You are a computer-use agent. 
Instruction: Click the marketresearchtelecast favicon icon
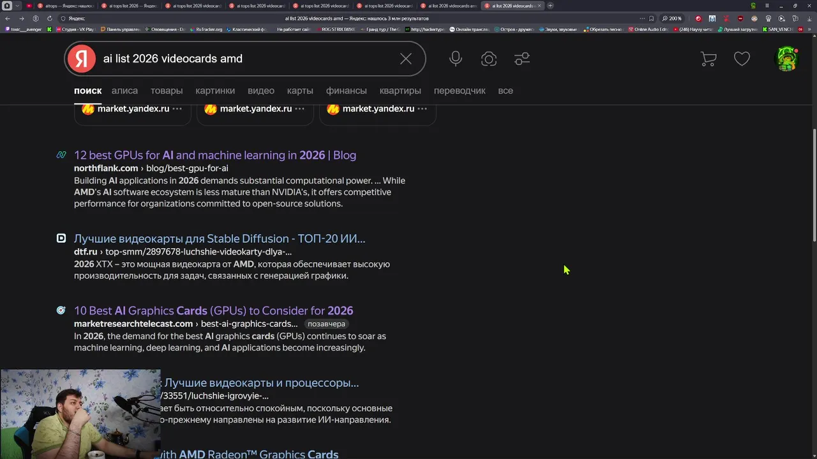click(61, 310)
